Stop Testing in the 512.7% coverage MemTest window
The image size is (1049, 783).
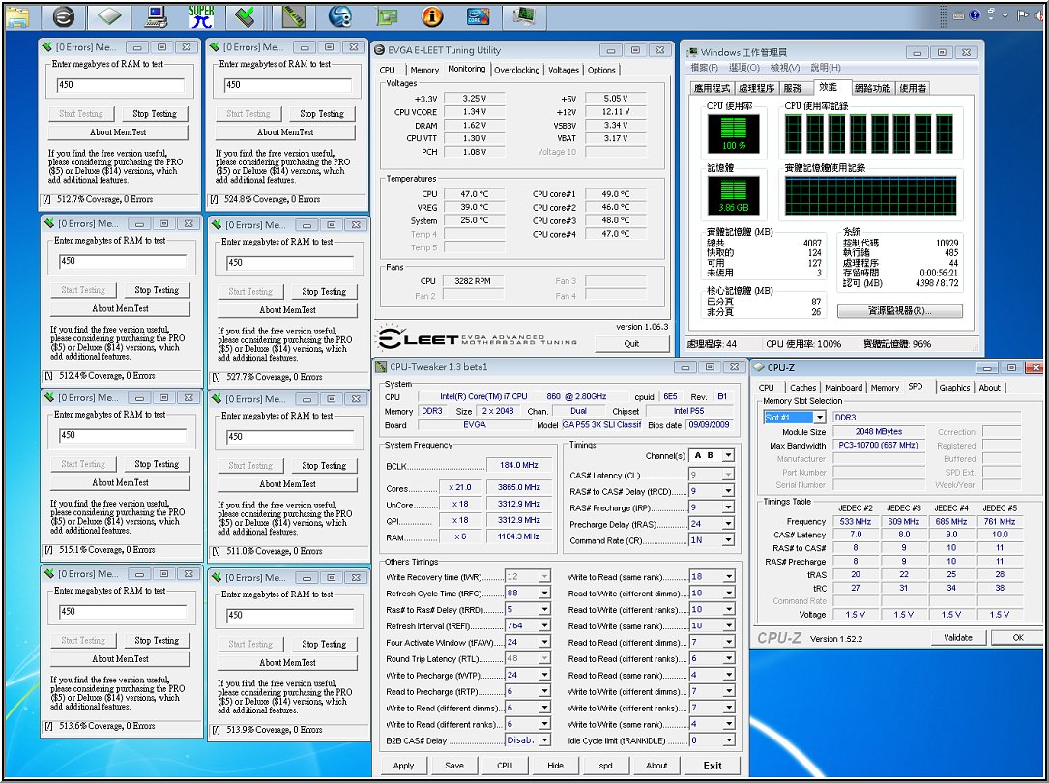pyautogui.click(x=155, y=114)
